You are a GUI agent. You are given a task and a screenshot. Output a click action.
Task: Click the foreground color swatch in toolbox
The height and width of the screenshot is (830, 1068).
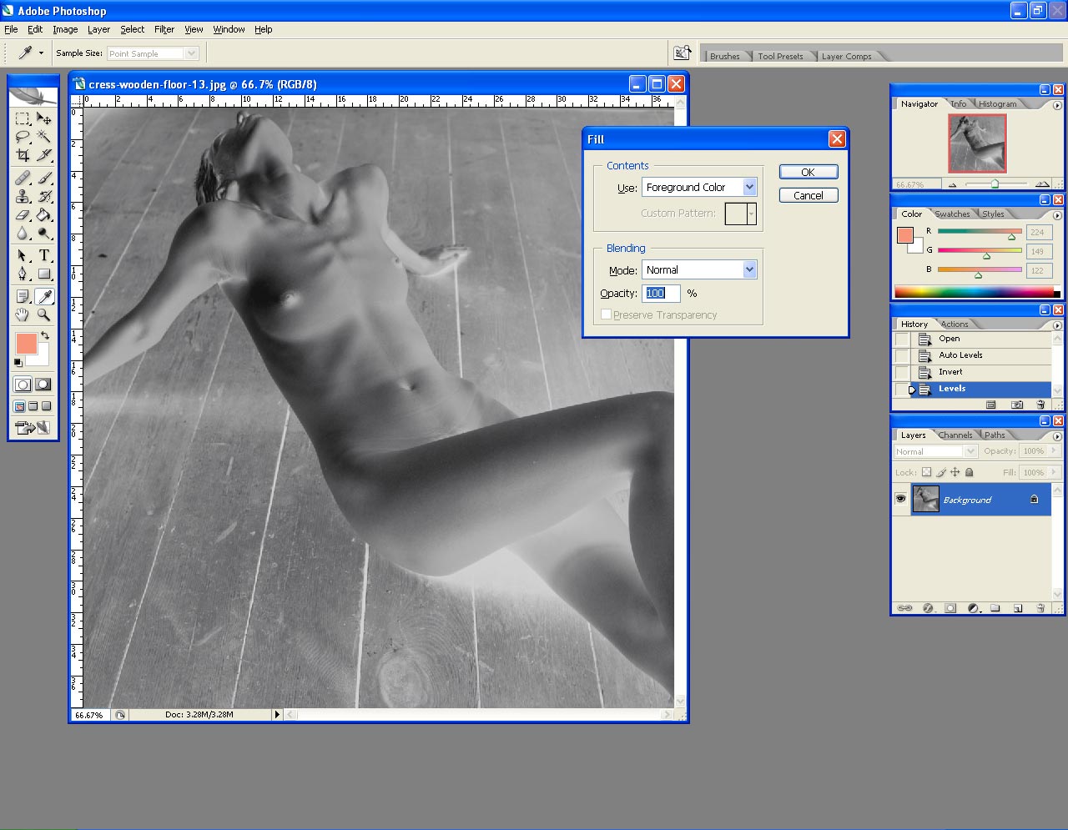click(26, 343)
